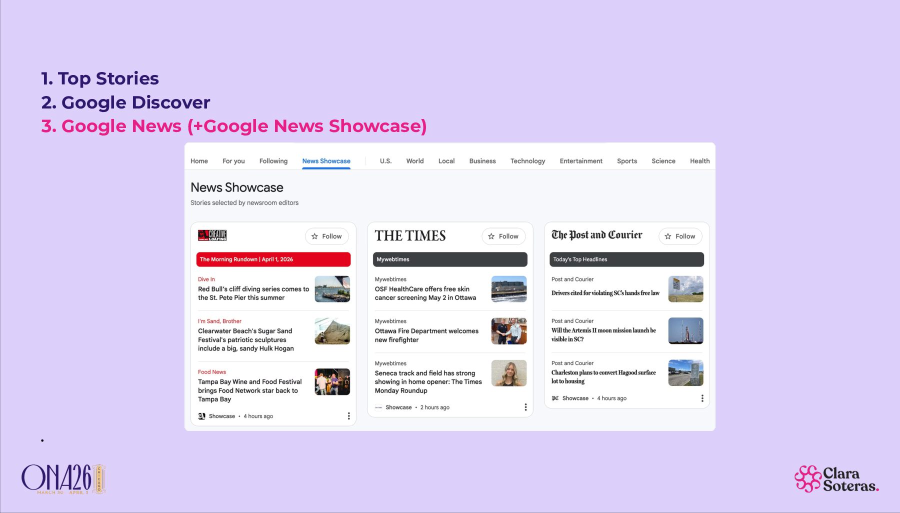Click Creative Loafing small Showcase icon

(201, 416)
